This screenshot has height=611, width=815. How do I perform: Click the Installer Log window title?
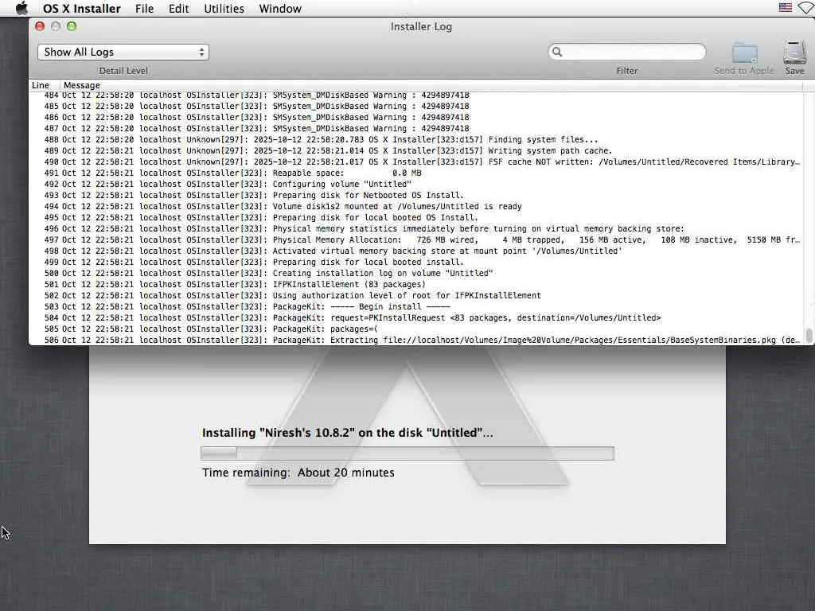point(421,26)
